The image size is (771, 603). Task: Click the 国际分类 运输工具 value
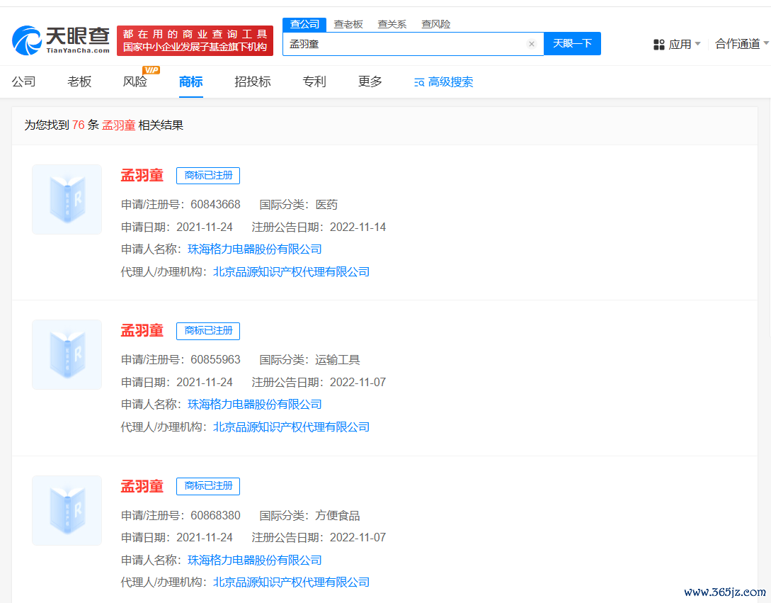[x=337, y=360]
